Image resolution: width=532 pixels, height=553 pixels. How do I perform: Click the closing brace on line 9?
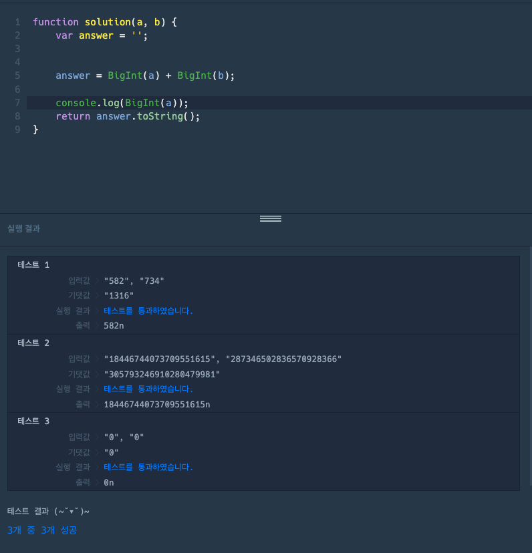click(35, 130)
